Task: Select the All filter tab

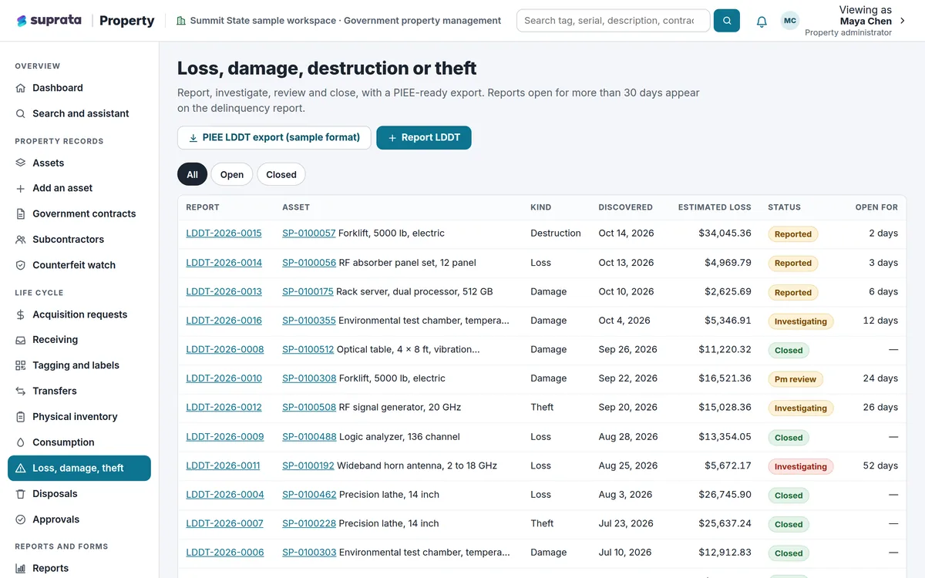Action: [193, 174]
